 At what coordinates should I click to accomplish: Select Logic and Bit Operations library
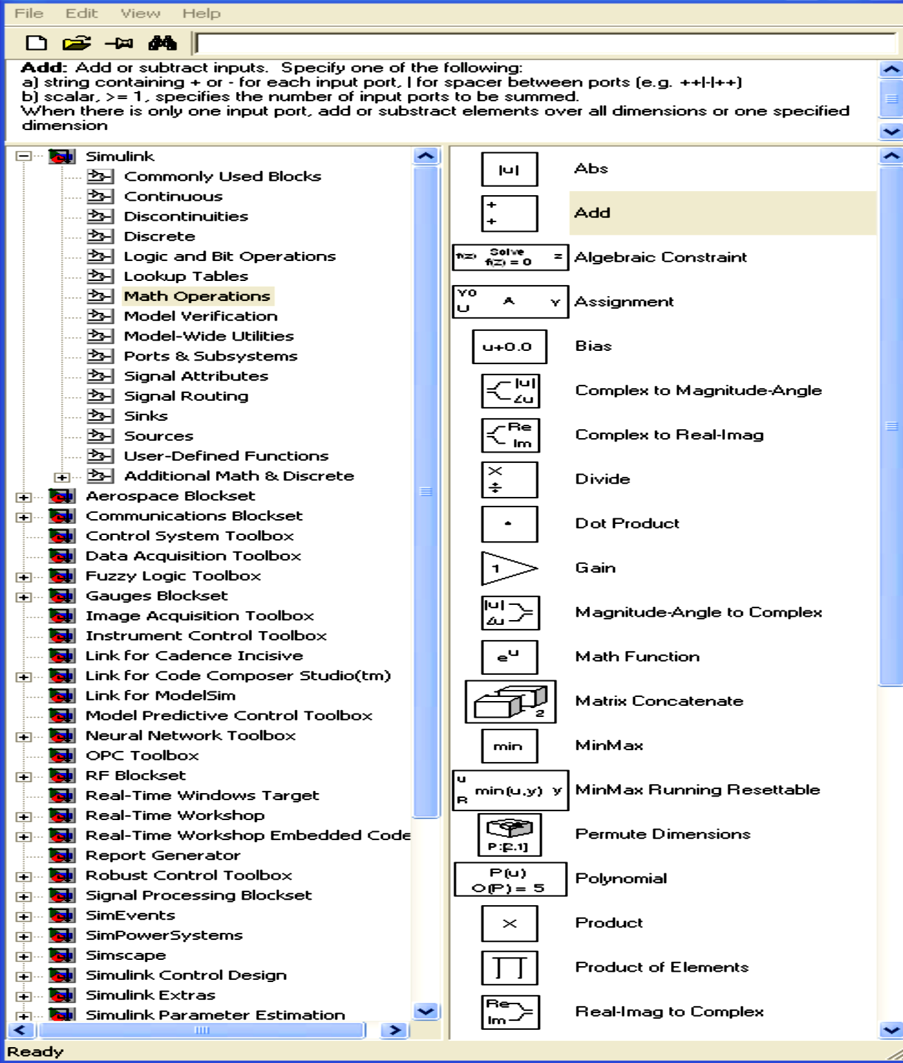(229, 257)
